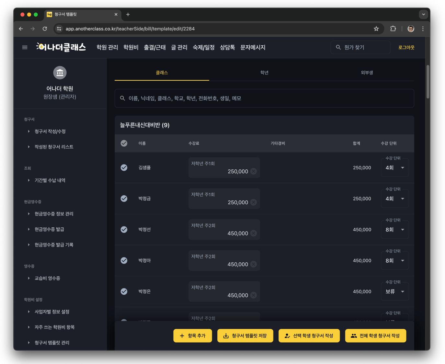Image resolution: width=445 pixels, height=364 pixels.
Task: Open the Chrome profile avatar
Action: point(411,29)
